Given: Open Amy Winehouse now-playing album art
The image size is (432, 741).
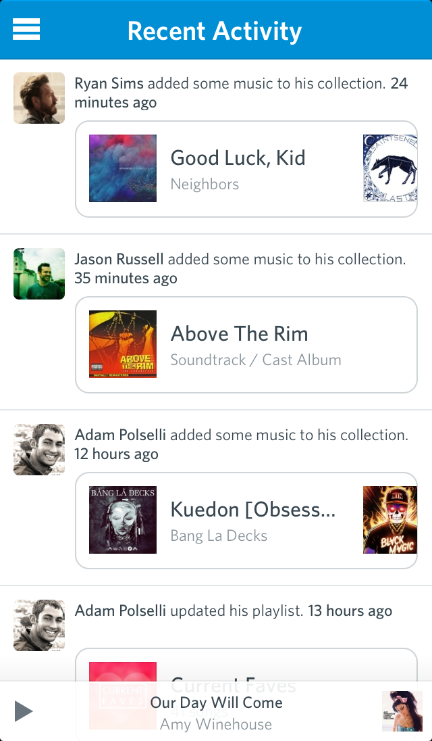Looking at the screenshot, I should pyautogui.click(x=402, y=711).
